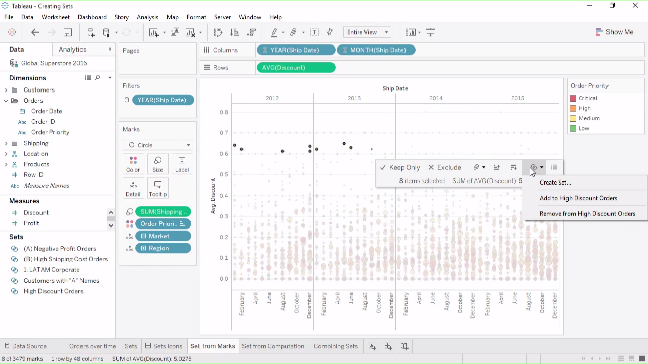The width and height of the screenshot is (648, 364).
Task: Open the Tooltip marks card
Action: 157,188
